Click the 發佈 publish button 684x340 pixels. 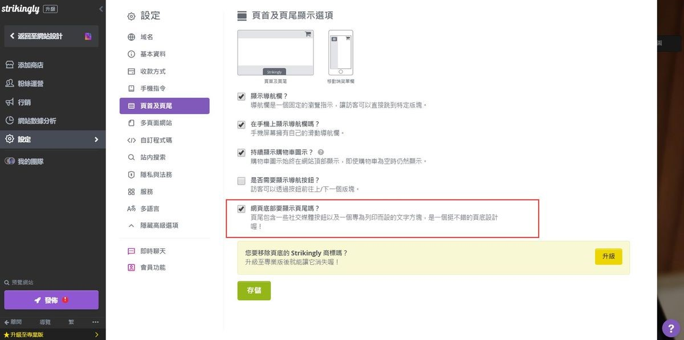51,300
